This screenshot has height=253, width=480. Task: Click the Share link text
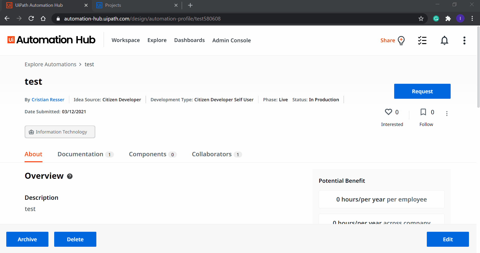click(x=388, y=40)
